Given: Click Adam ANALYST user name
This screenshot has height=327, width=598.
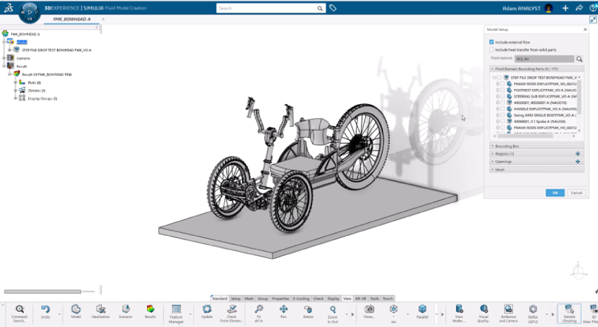Looking at the screenshot, I should (521, 8).
